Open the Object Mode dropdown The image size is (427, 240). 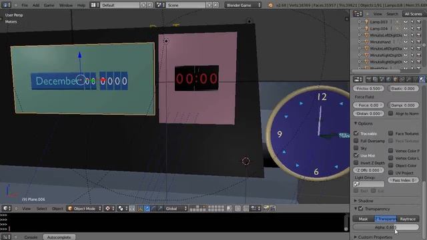[85, 209]
